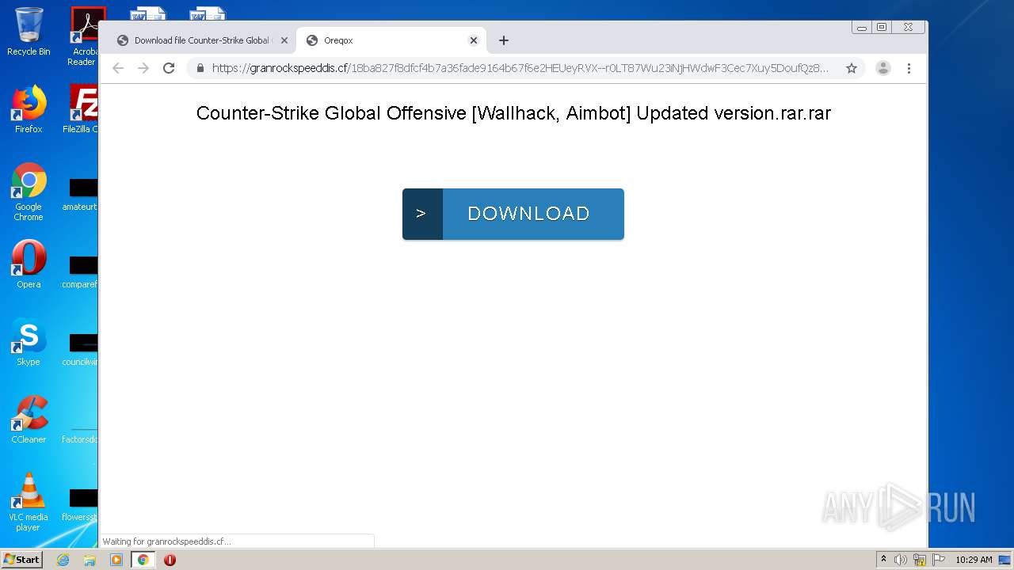Click the arrow section of the download button
The width and height of the screenshot is (1014, 570).
(422, 214)
